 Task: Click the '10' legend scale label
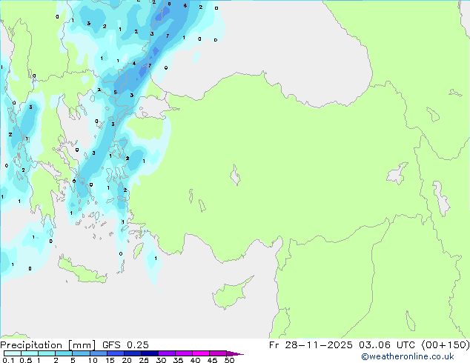[93, 360]
